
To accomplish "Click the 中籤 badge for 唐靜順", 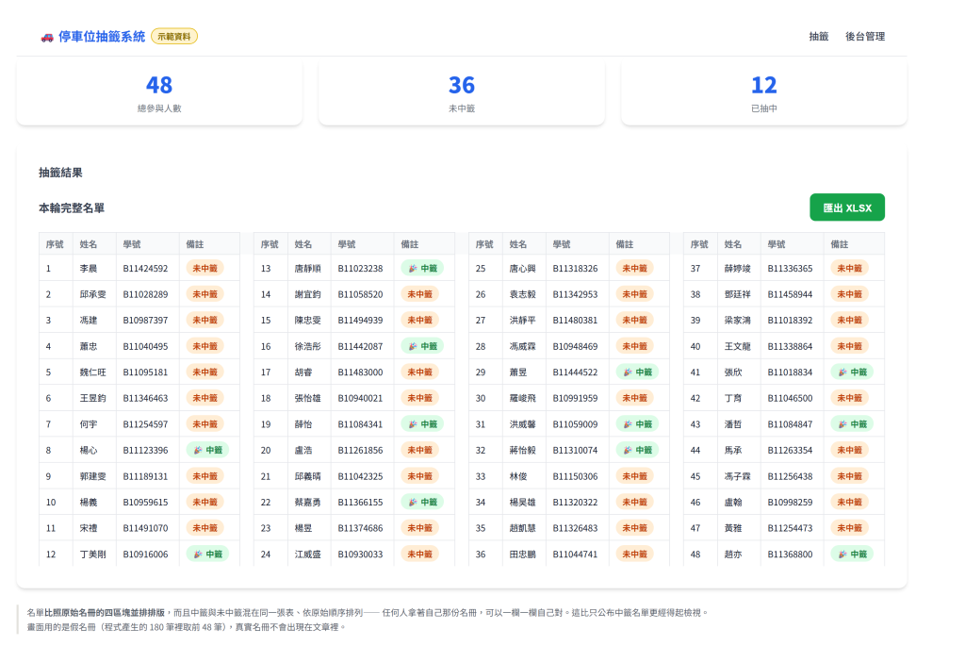I will (x=422, y=269).
